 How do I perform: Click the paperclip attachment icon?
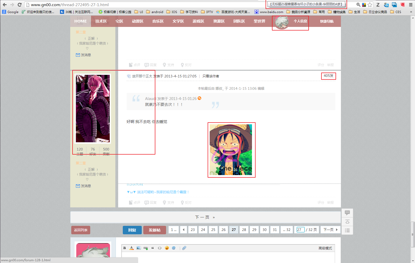point(184,248)
